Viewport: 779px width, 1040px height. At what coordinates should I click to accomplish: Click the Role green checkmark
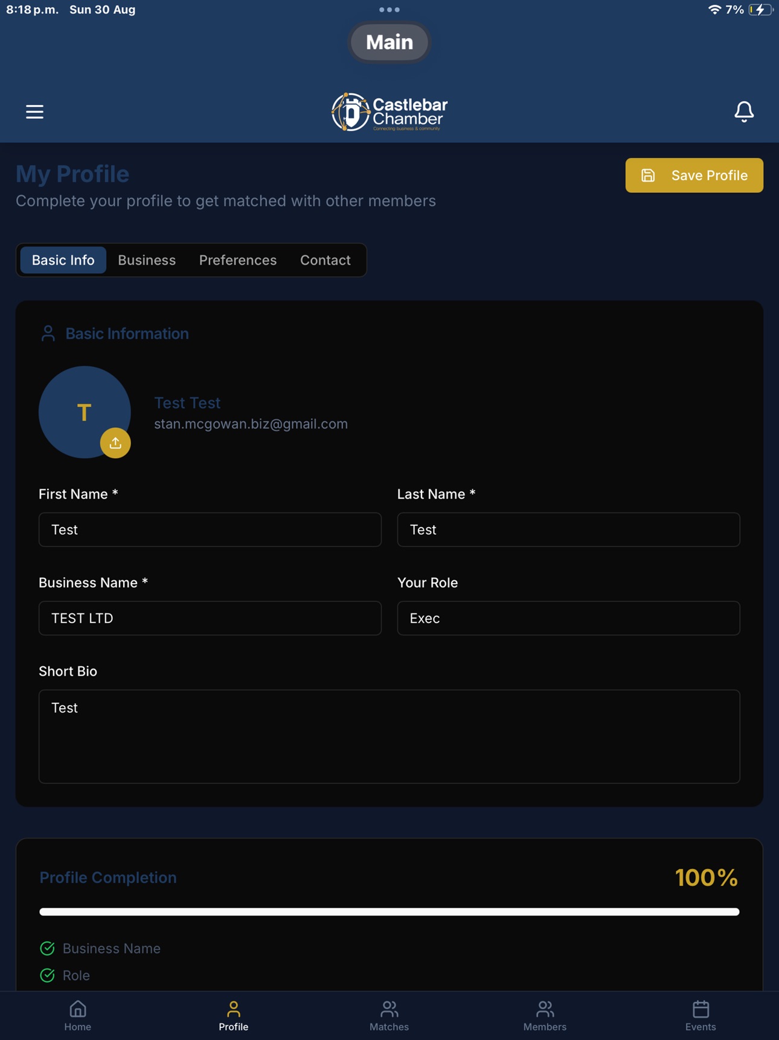coord(47,975)
